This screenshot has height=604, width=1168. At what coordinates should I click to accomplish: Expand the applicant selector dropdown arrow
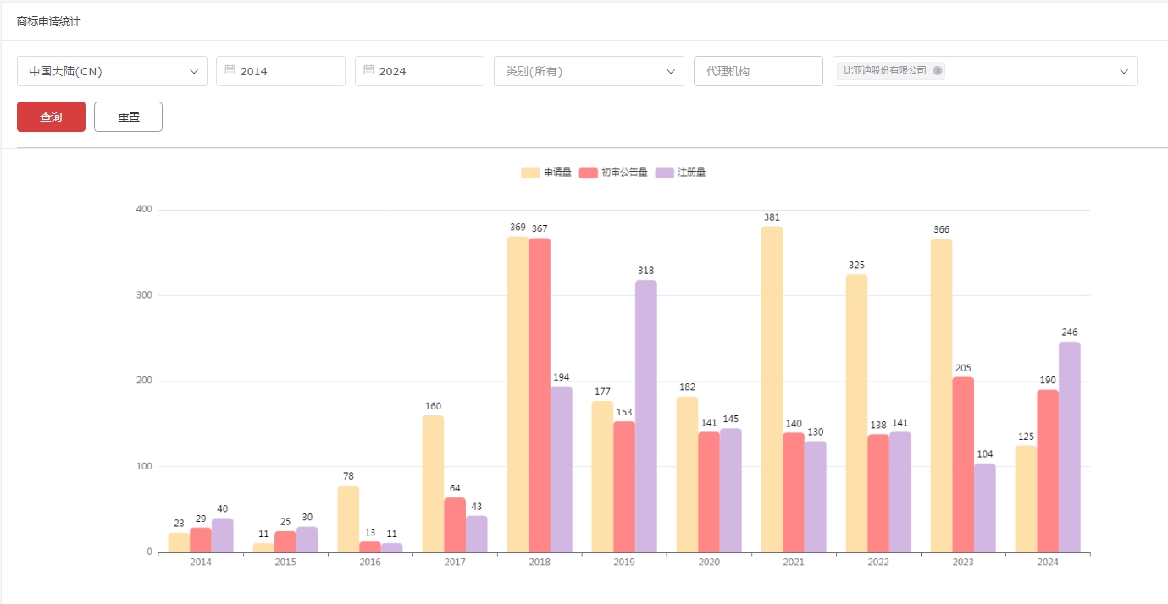[1124, 71]
